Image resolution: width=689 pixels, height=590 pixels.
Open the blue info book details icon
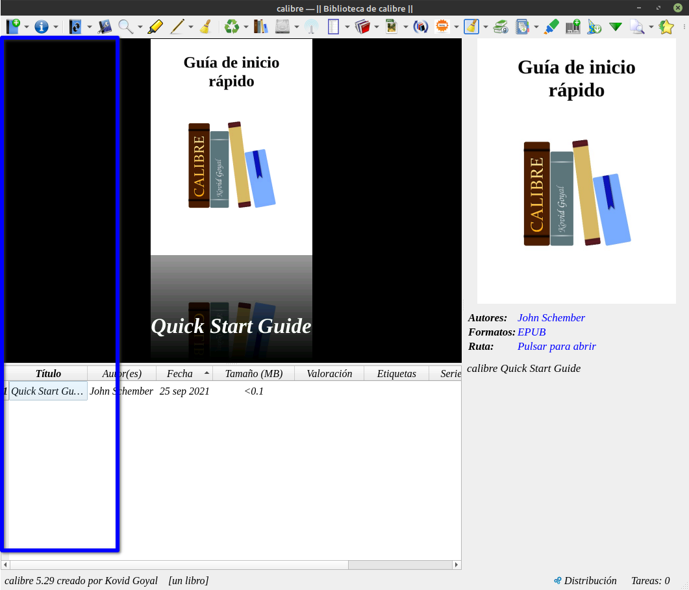[x=42, y=27]
